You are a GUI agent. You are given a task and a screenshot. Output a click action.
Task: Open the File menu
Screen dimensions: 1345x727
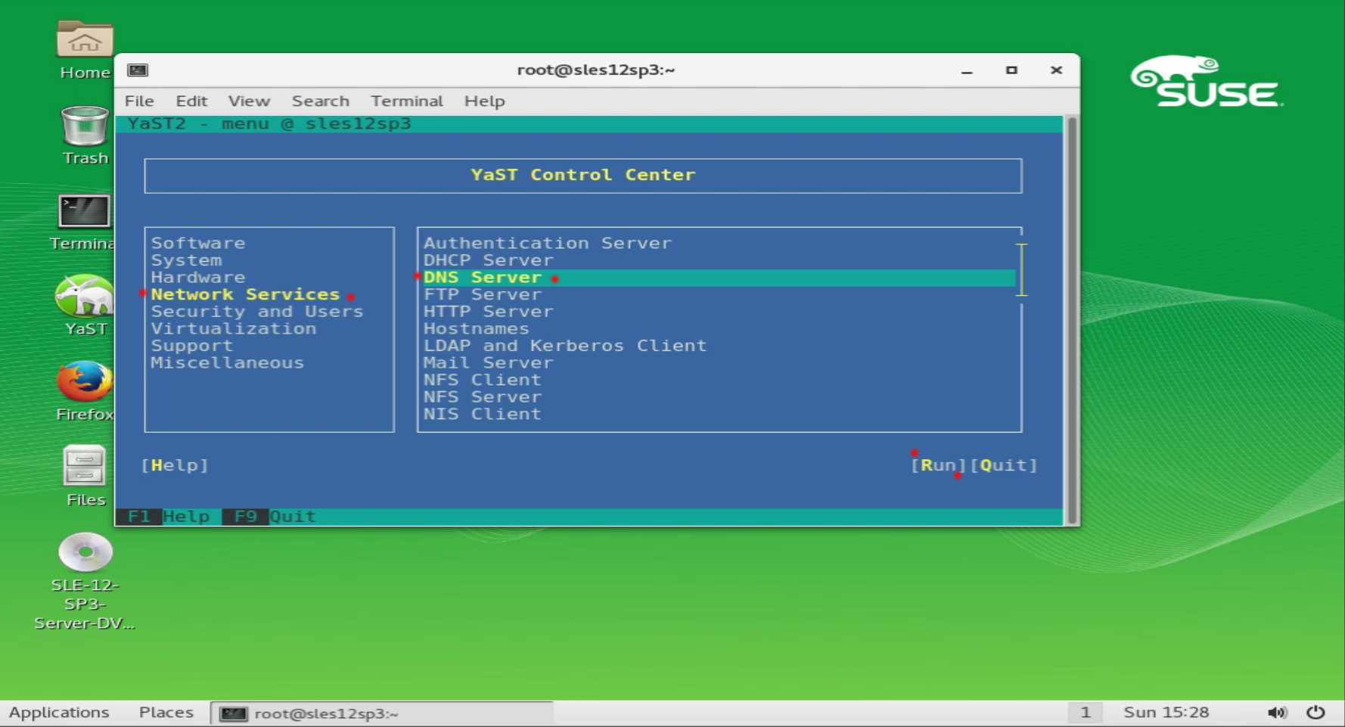pos(139,101)
